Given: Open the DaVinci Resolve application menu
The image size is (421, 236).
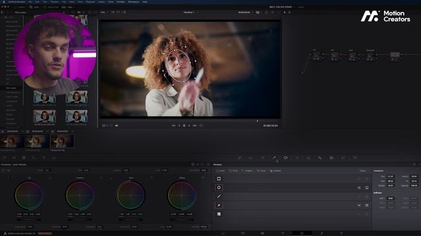Looking at the screenshot, I should coord(16,1).
